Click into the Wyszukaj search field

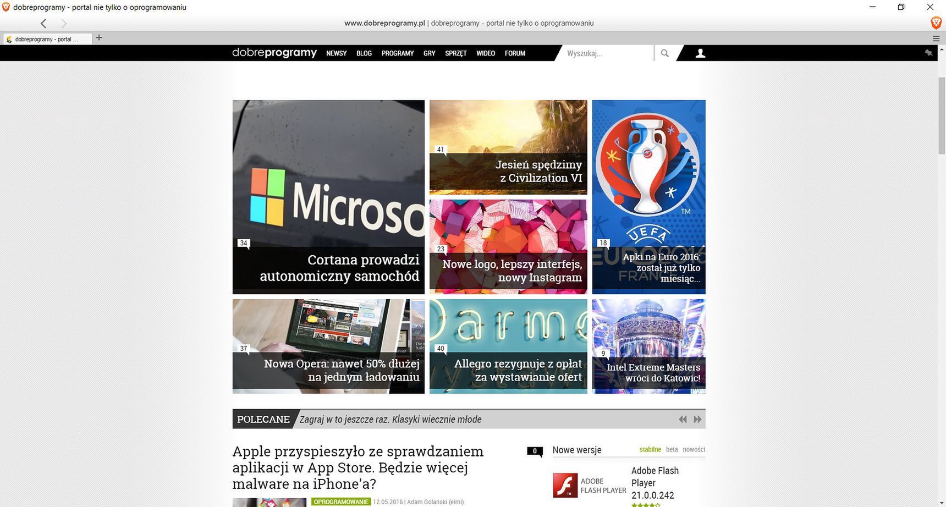[x=607, y=53]
